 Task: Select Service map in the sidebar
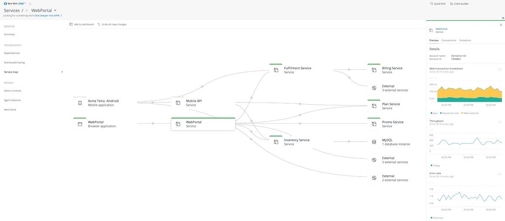coord(11,72)
